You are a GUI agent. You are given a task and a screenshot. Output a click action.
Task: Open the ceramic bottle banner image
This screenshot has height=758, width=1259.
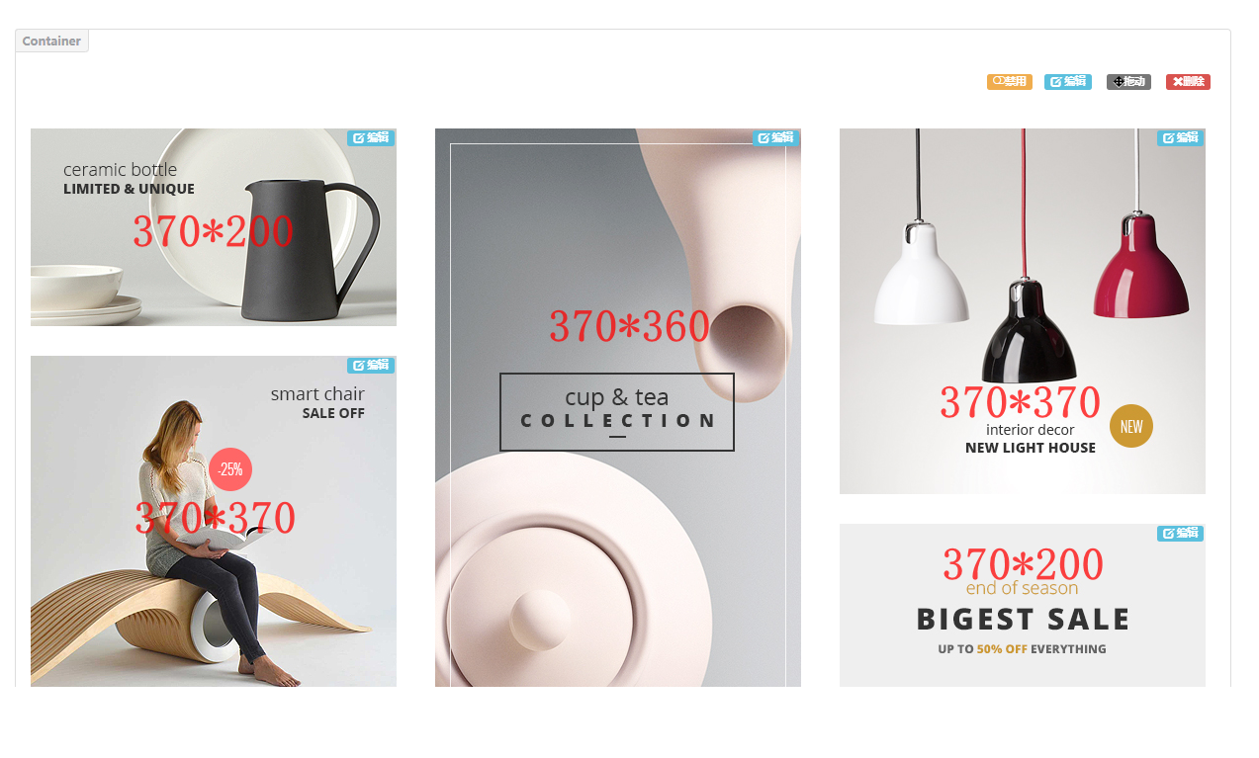[214, 227]
